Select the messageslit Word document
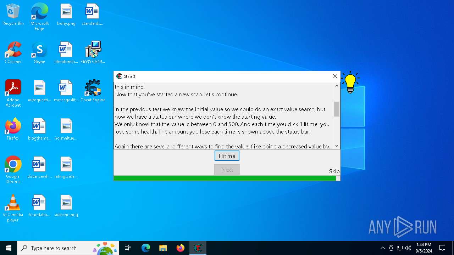Image resolution: width=454 pixels, height=255 pixels. pos(66,91)
